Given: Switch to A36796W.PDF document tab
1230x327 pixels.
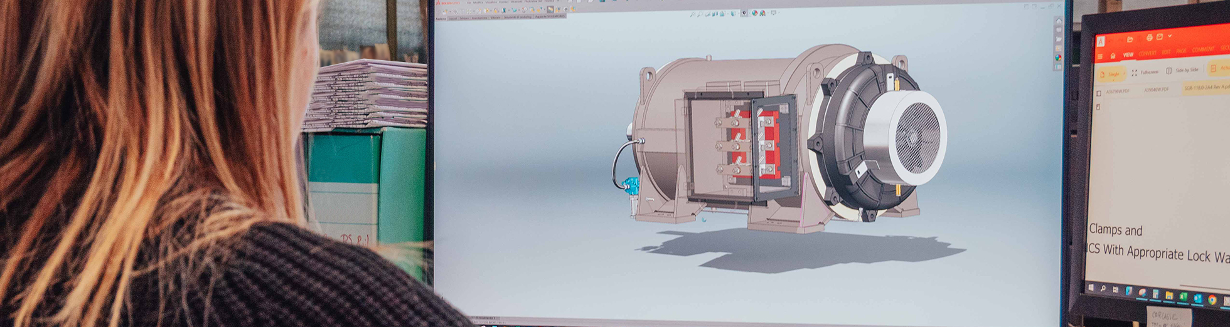Looking at the screenshot, I should (x=1117, y=91).
